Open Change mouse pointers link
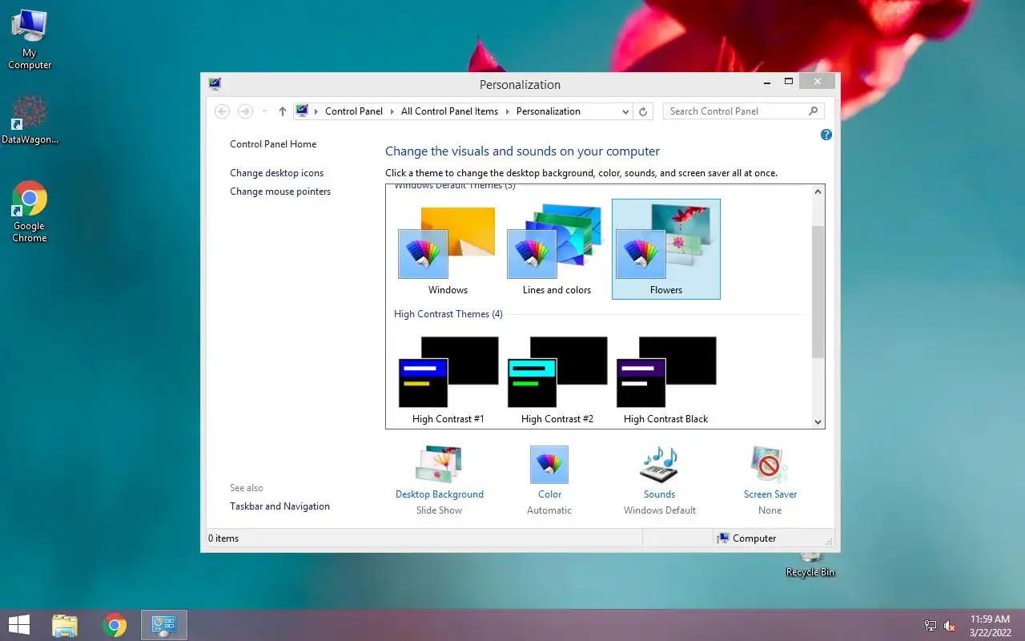1025x641 pixels. [x=280, y=191]
